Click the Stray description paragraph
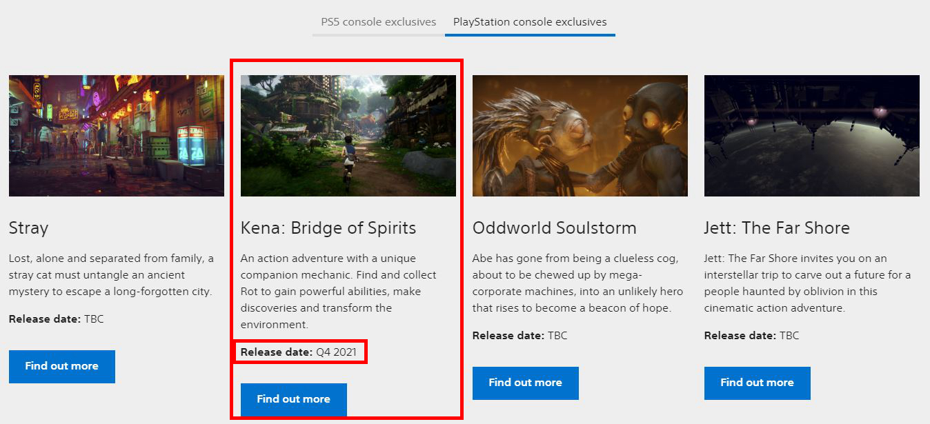The width and height of the screenshot is (930, 424). pos(112,275)
